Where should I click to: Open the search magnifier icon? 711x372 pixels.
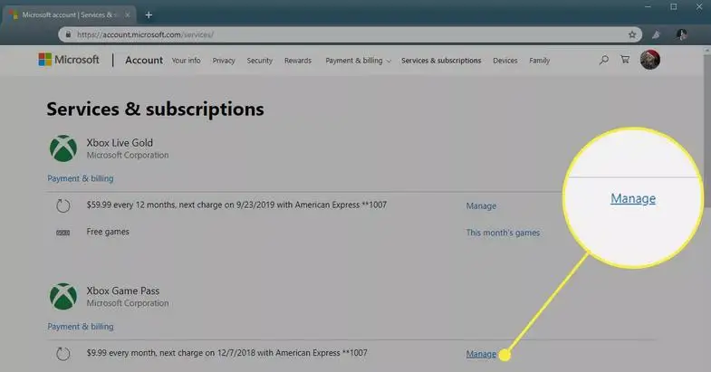(x=603, y=60)
